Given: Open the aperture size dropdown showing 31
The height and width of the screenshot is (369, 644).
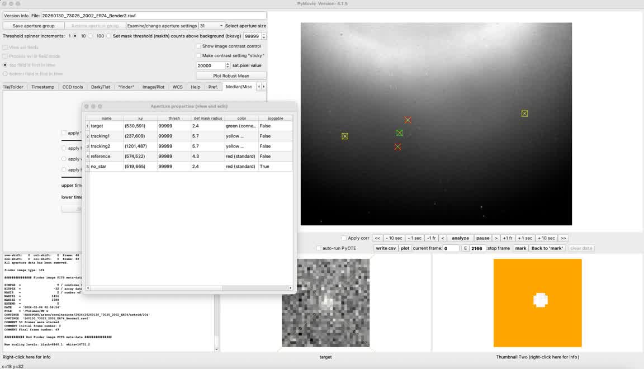Looking at the screenshot, I should click(x=211, y=26).
